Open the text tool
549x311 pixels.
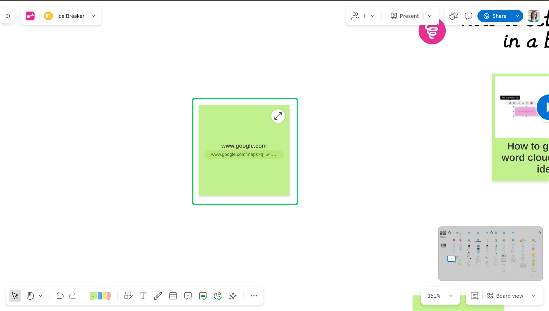point(143,295)
